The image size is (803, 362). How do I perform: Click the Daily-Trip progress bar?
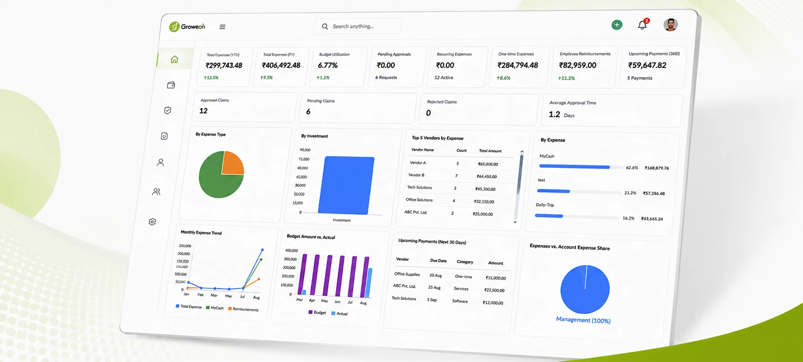[x=577, y=217]
